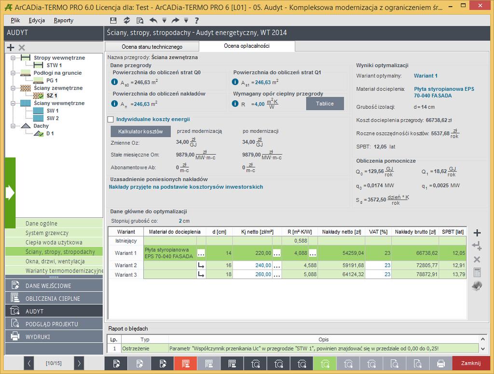Open the report preview toolbar icon
Viewport: 494px width, 374px height.
pos(140,20)
